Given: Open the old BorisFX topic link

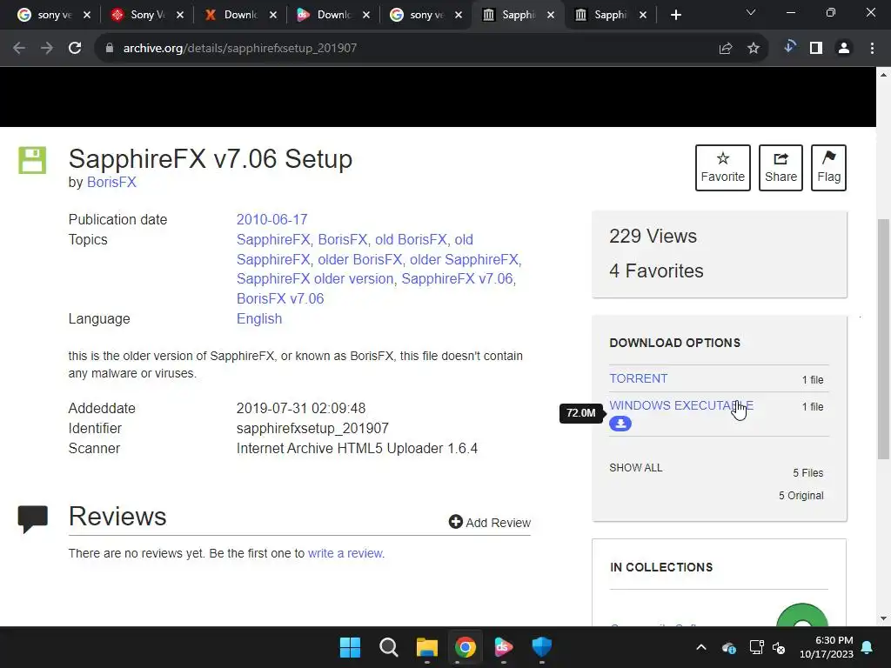Looking at the screenshot, I should pos(411,240).
